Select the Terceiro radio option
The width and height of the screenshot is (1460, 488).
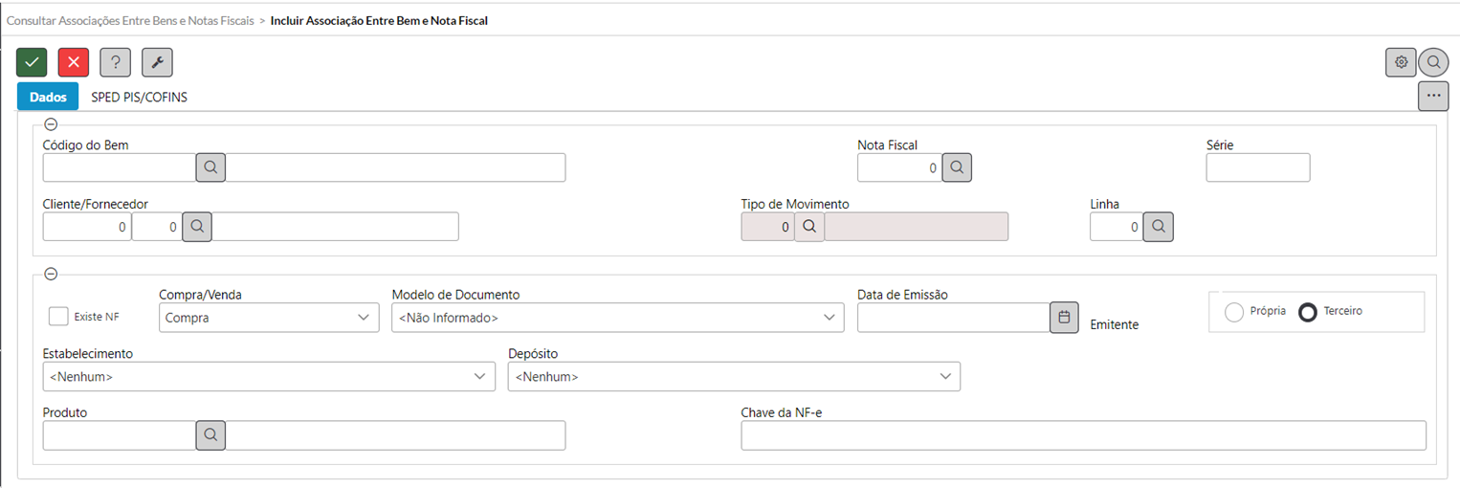pos(1308,312)
